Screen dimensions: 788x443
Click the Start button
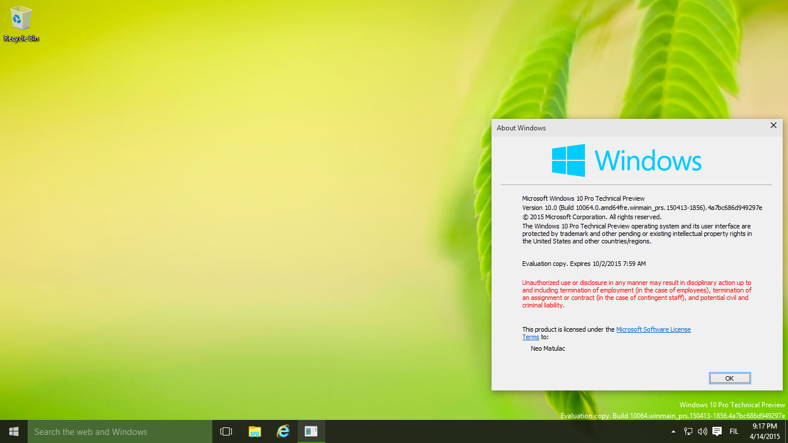[13, 431]
